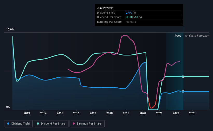The image size is (213, 131).
Task: Click the blue Dividend Yield legend dot
Action: (8, 124)
